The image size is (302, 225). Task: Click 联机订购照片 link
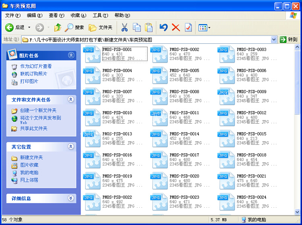[x=33, y=74]
